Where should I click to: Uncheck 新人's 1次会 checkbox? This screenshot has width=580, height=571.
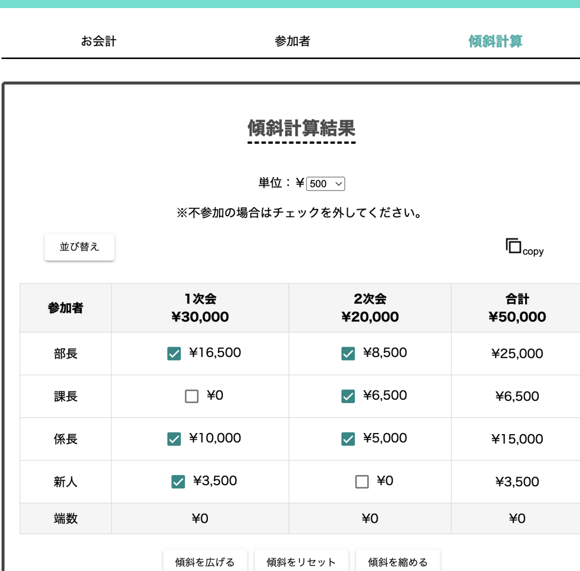178,482
